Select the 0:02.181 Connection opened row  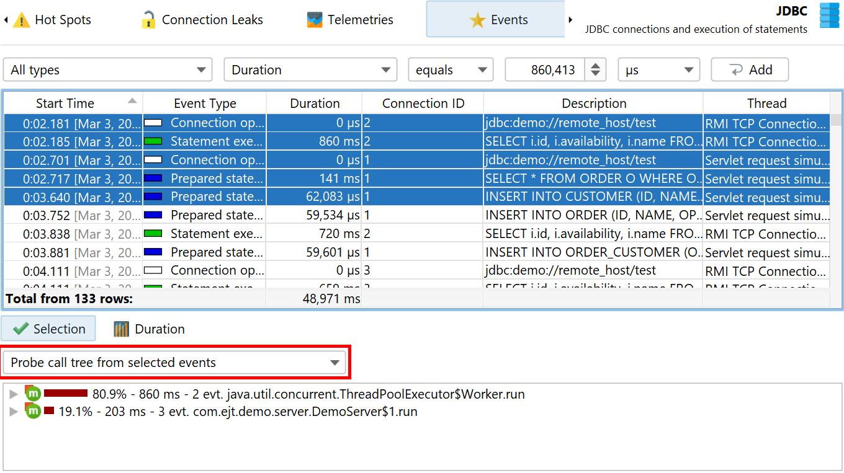tap(417, 123)
